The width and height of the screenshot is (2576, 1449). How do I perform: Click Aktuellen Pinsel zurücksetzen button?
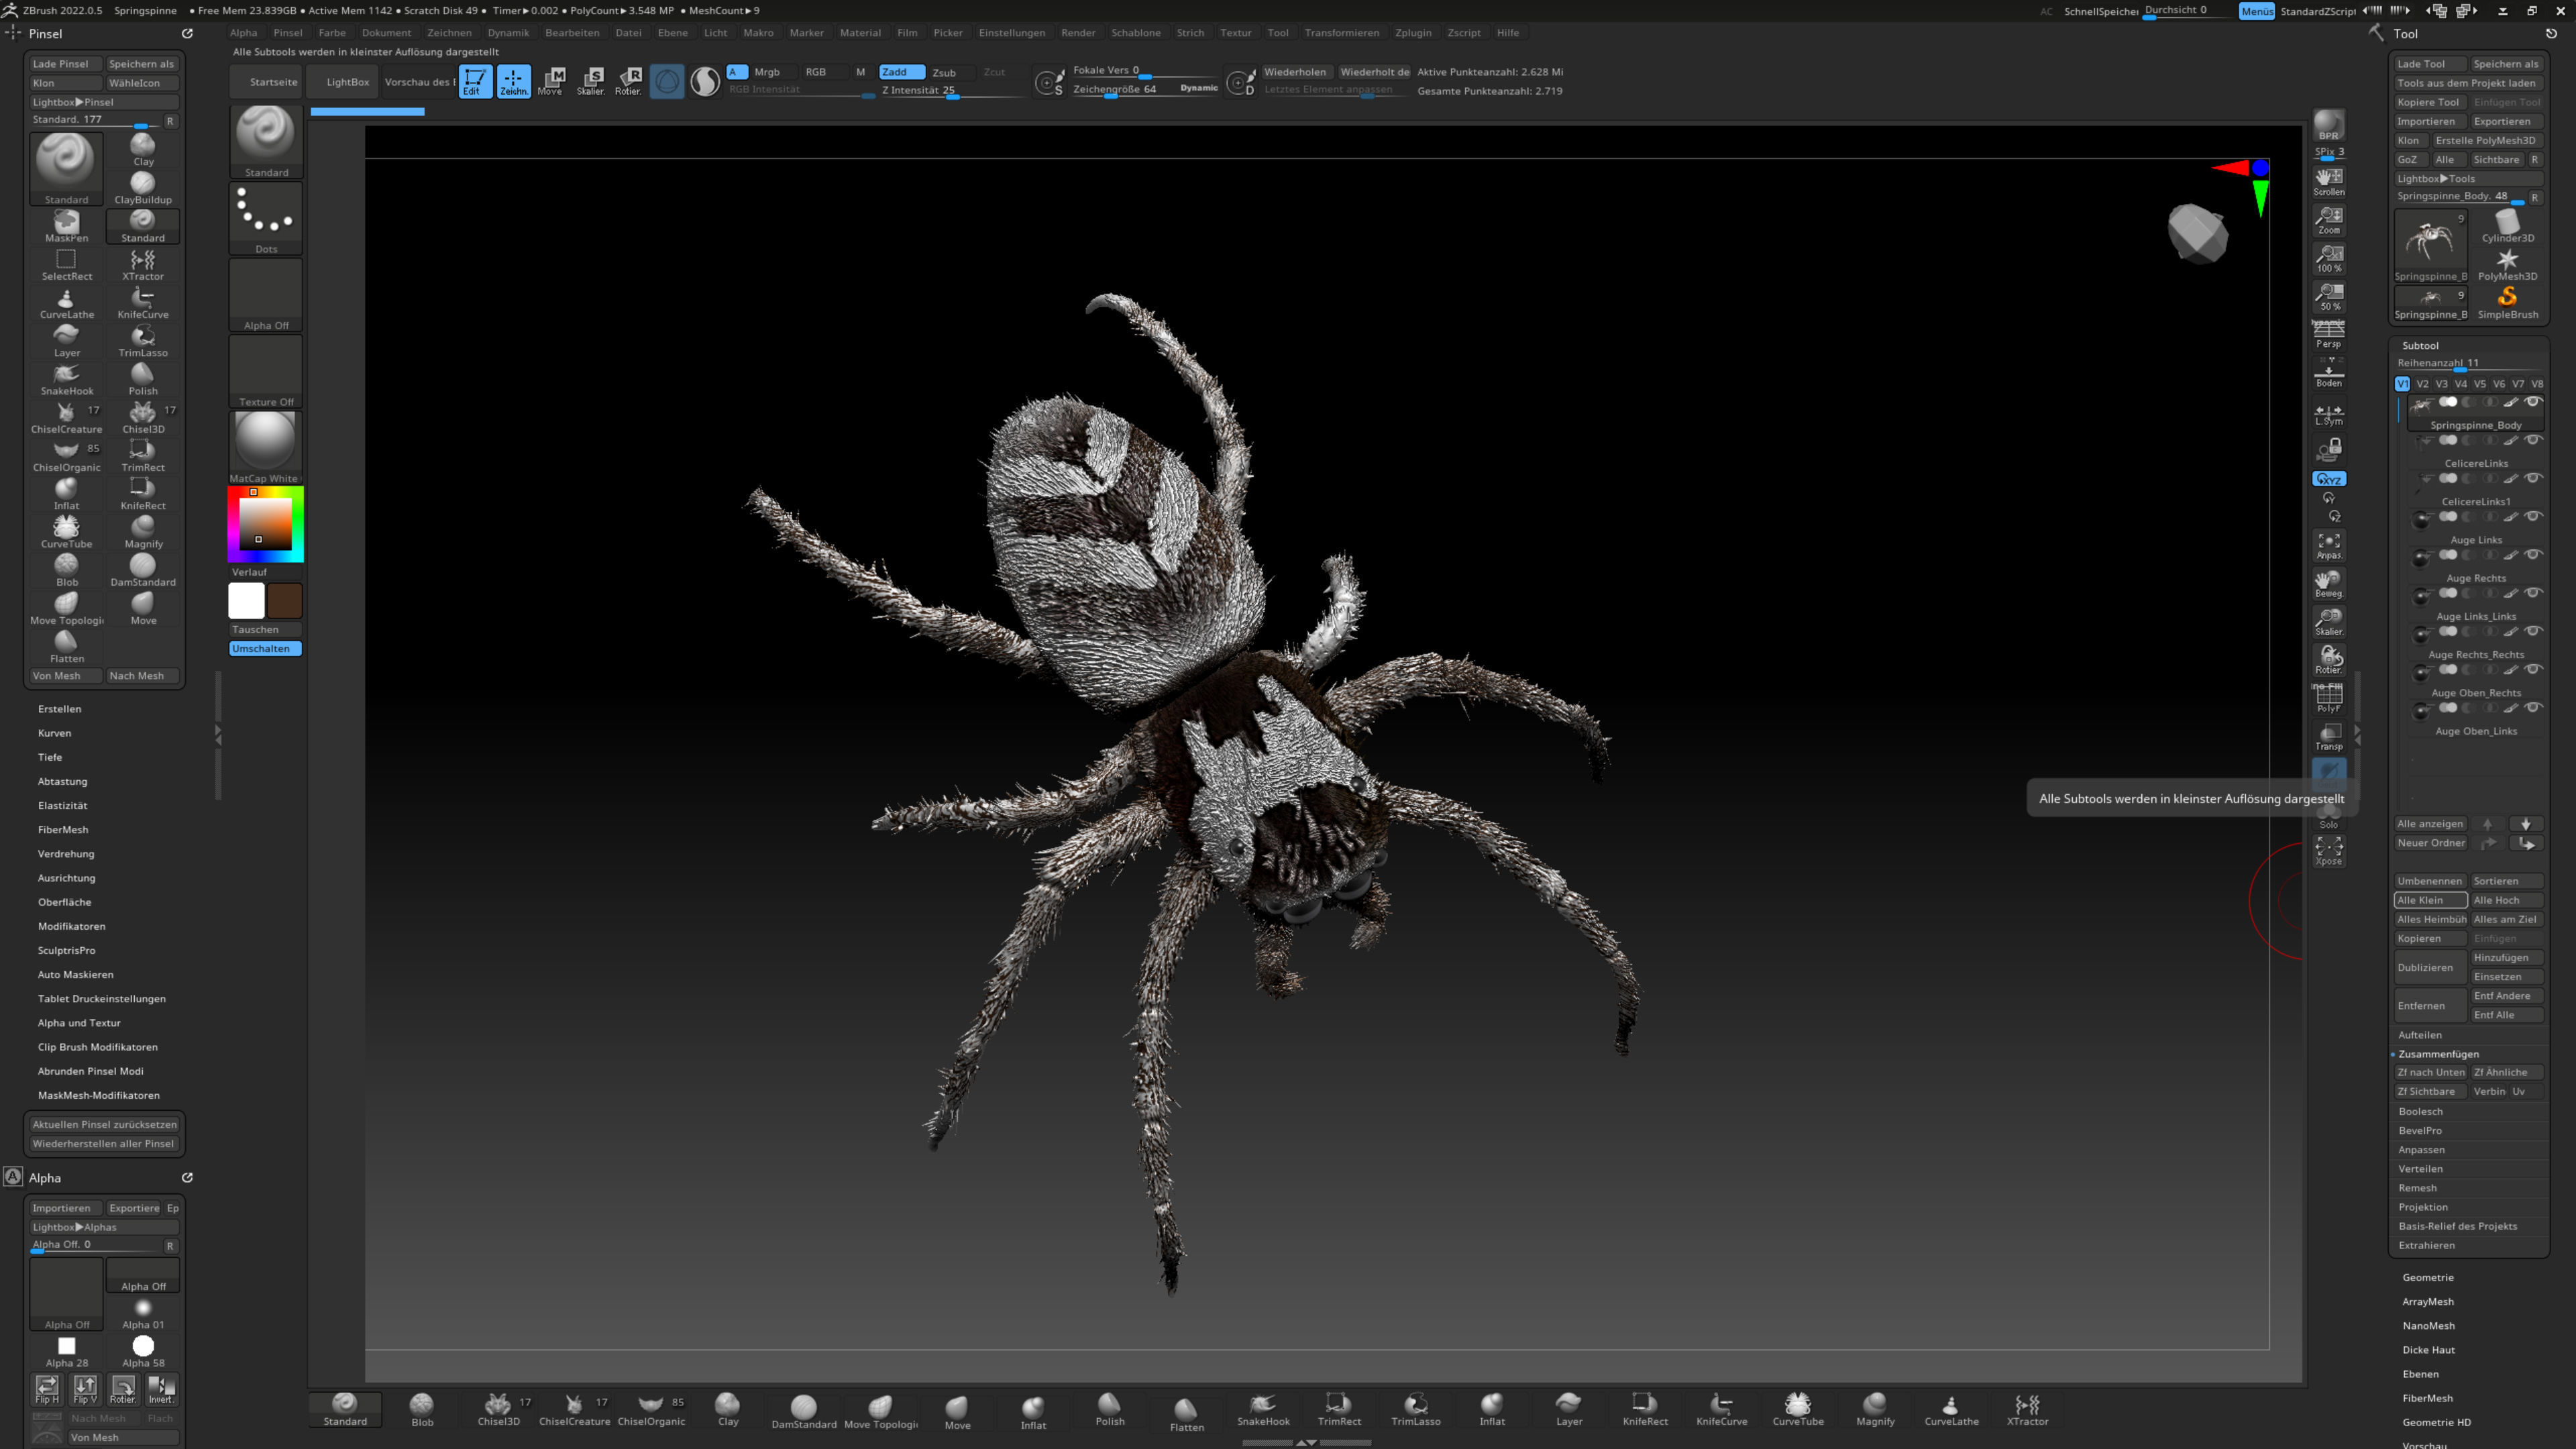pyautogui.click(x=104, y=1125)
